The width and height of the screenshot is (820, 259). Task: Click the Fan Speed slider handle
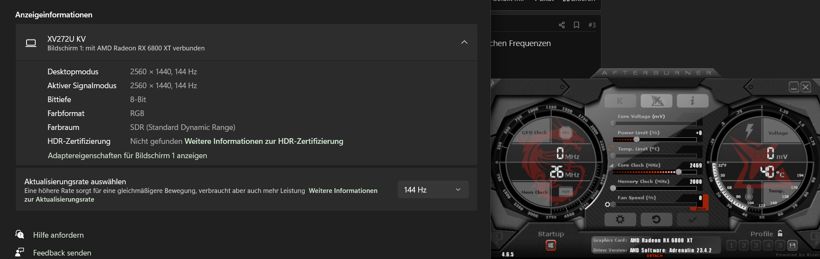click(x=613, y=204)
